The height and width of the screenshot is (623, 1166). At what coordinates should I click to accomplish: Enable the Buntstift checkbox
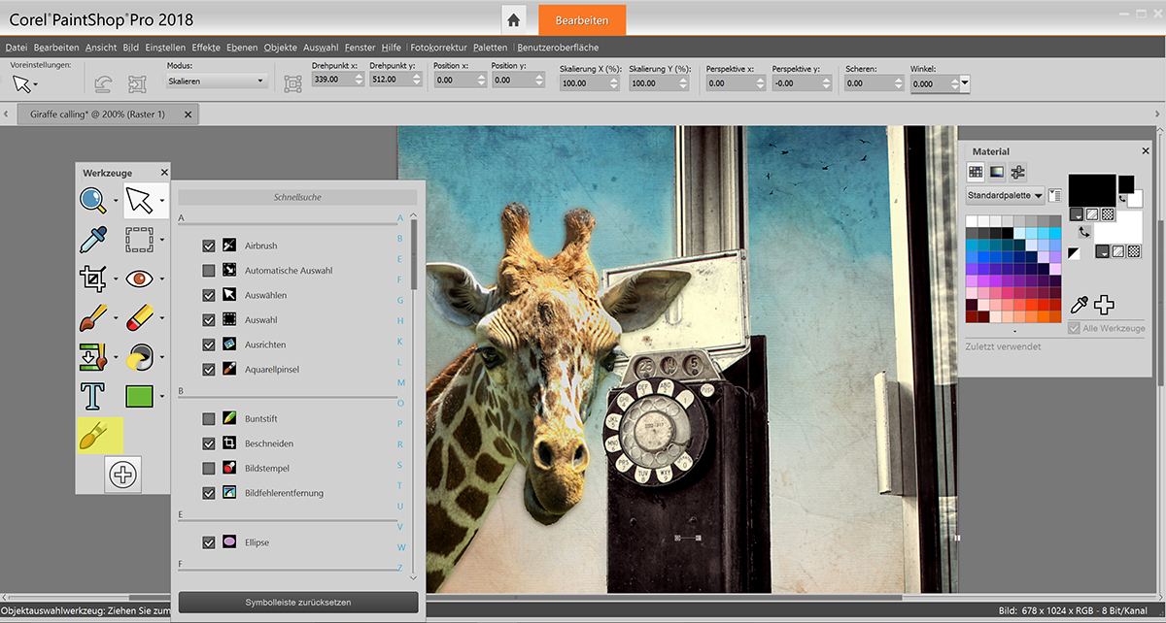tap(209, 419)
